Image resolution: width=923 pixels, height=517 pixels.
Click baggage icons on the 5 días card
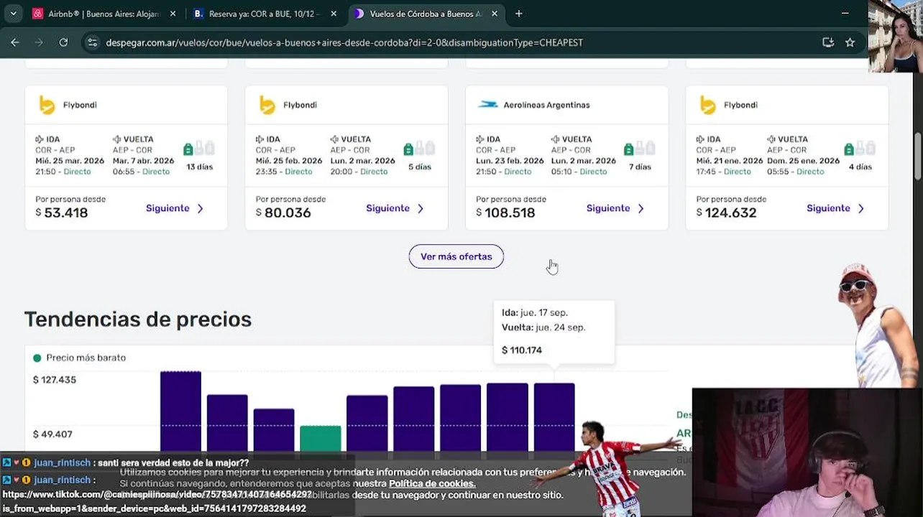coord(420,149)
